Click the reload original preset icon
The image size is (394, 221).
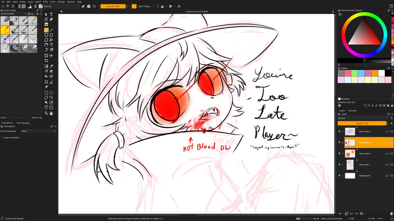click(94, 6)
